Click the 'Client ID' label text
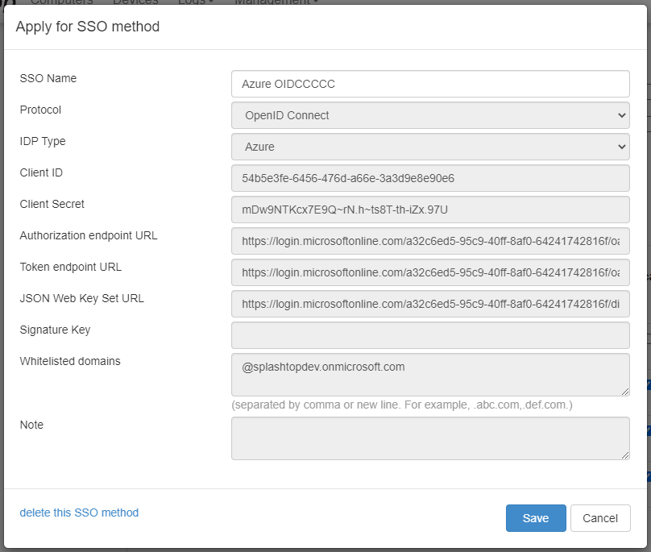Image resolution: width=651 pixels, height=552 pixels. tap(41, 172)
